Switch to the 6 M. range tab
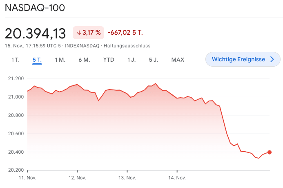This screenshot has width=283, height=188. point(84,60)
